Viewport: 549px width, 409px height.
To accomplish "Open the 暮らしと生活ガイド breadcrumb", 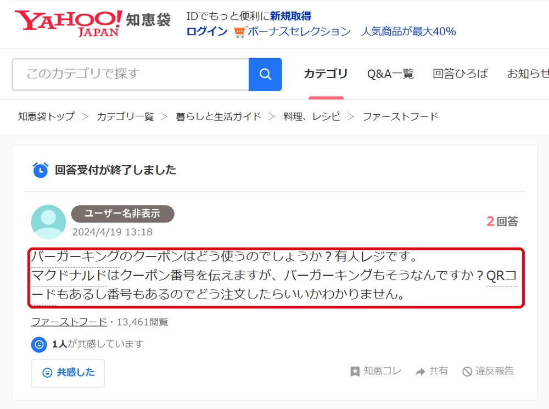I will coord(219,116).
